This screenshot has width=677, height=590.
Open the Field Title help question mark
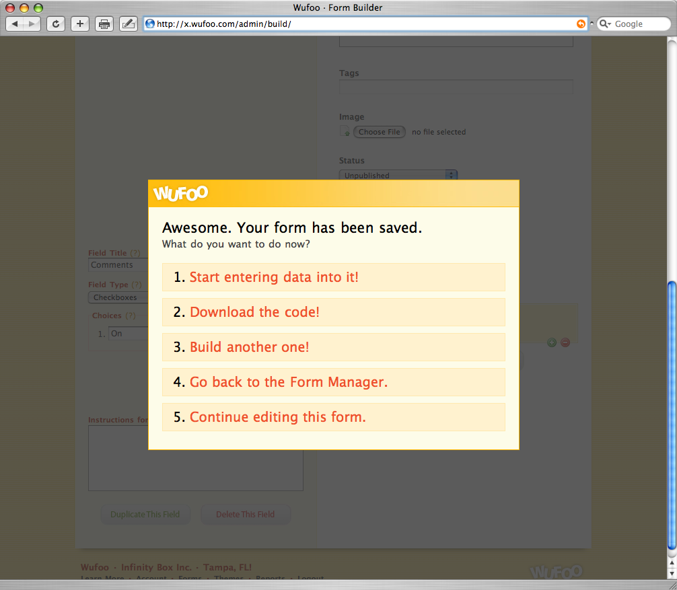135,253
